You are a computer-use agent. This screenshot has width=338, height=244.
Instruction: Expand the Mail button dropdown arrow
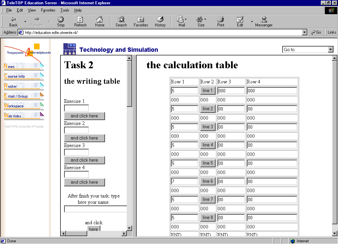(x=186, y=19)
